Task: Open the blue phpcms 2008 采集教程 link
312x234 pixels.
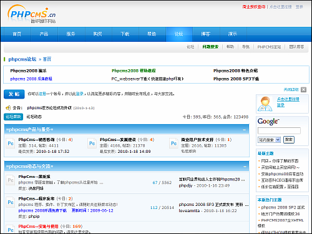Action: click(x=31, y=79)
